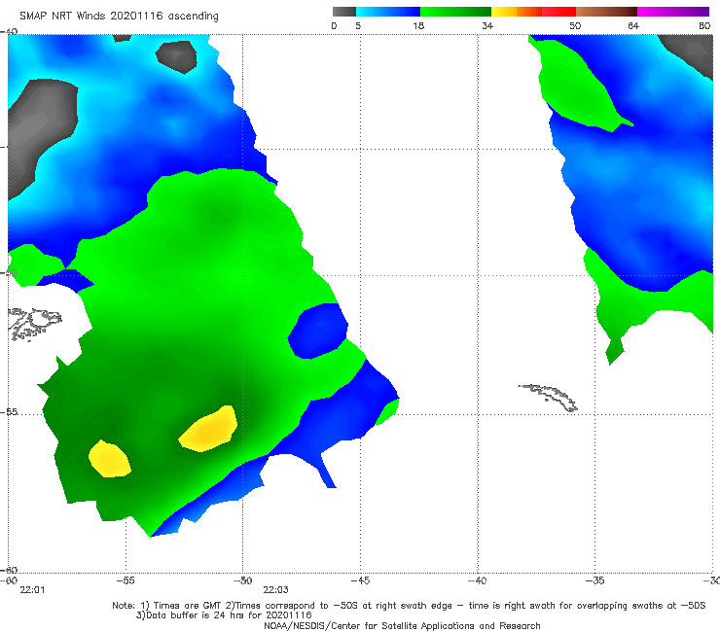Click the color bar label '18'
Image resolution: width=720 pixels, height=632 pixels.
click(418, 25)
